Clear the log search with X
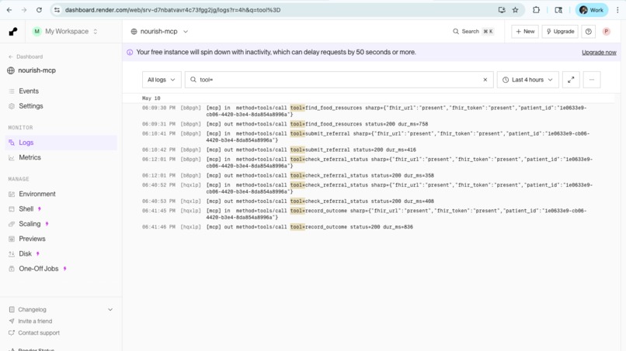The width and height of the screenshot is (626, 351). click(485, 80)
